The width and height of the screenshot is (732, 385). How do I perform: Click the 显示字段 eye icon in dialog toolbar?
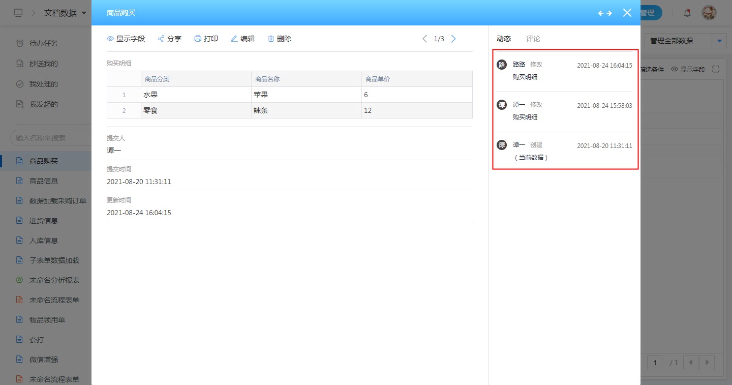coord(110,39)
